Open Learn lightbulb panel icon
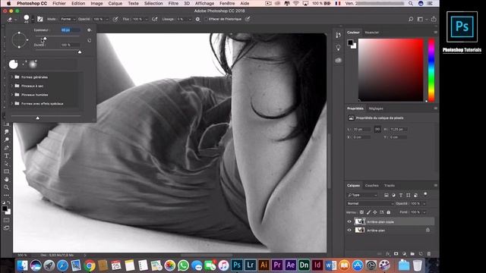The image size is (486, 273). (338, 47)
